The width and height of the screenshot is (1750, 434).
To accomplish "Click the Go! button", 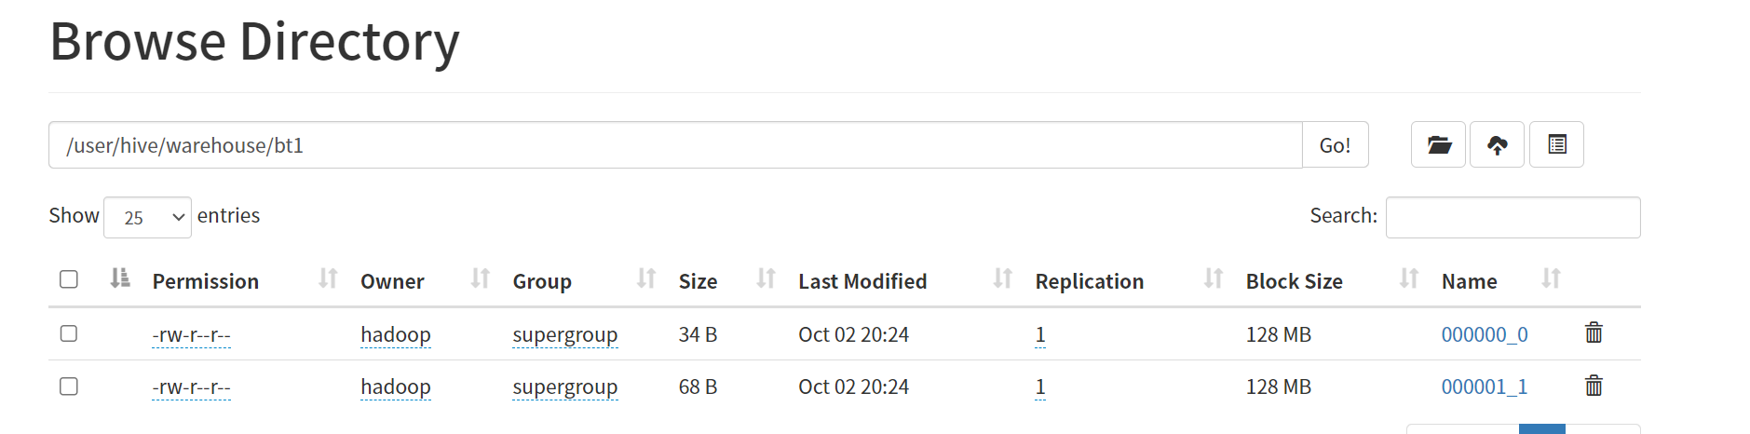I will (1335, 144).
